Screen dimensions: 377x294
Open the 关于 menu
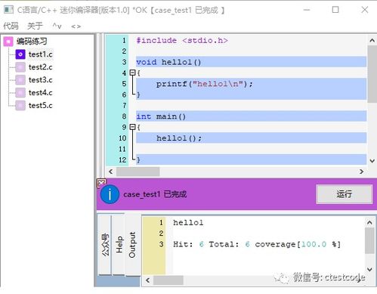[x=35, y=26]
